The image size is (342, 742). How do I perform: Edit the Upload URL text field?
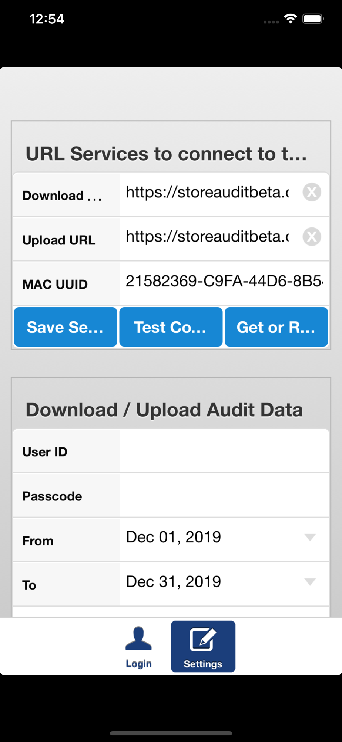pos(207,237)
